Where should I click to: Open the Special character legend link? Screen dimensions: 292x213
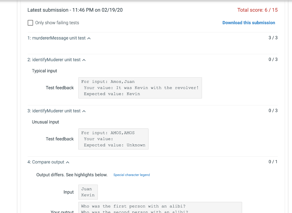132,175
